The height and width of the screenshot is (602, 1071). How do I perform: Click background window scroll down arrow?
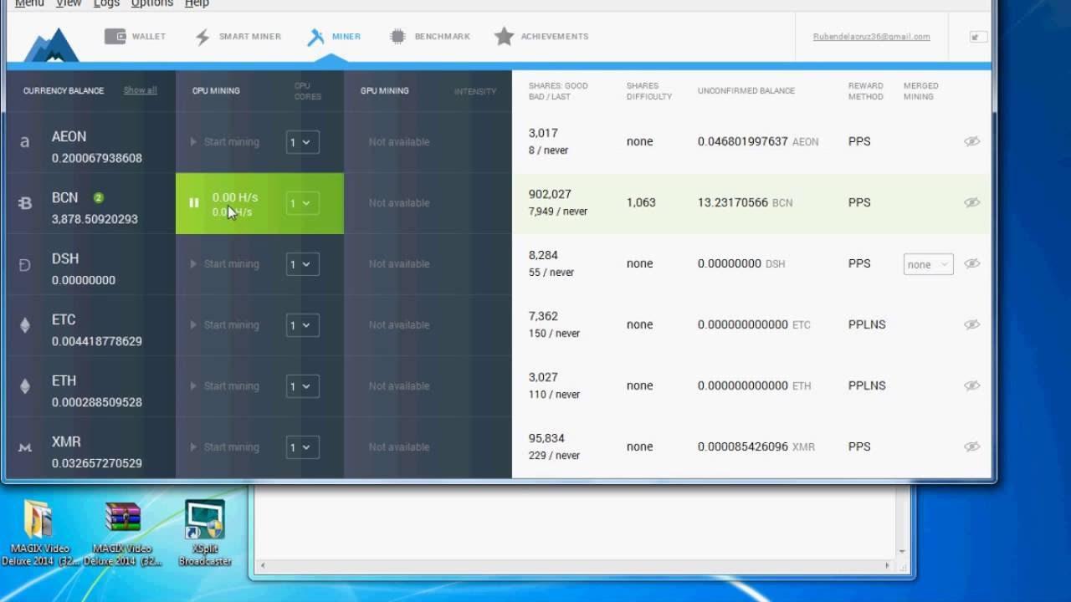[x=902, y=552]
